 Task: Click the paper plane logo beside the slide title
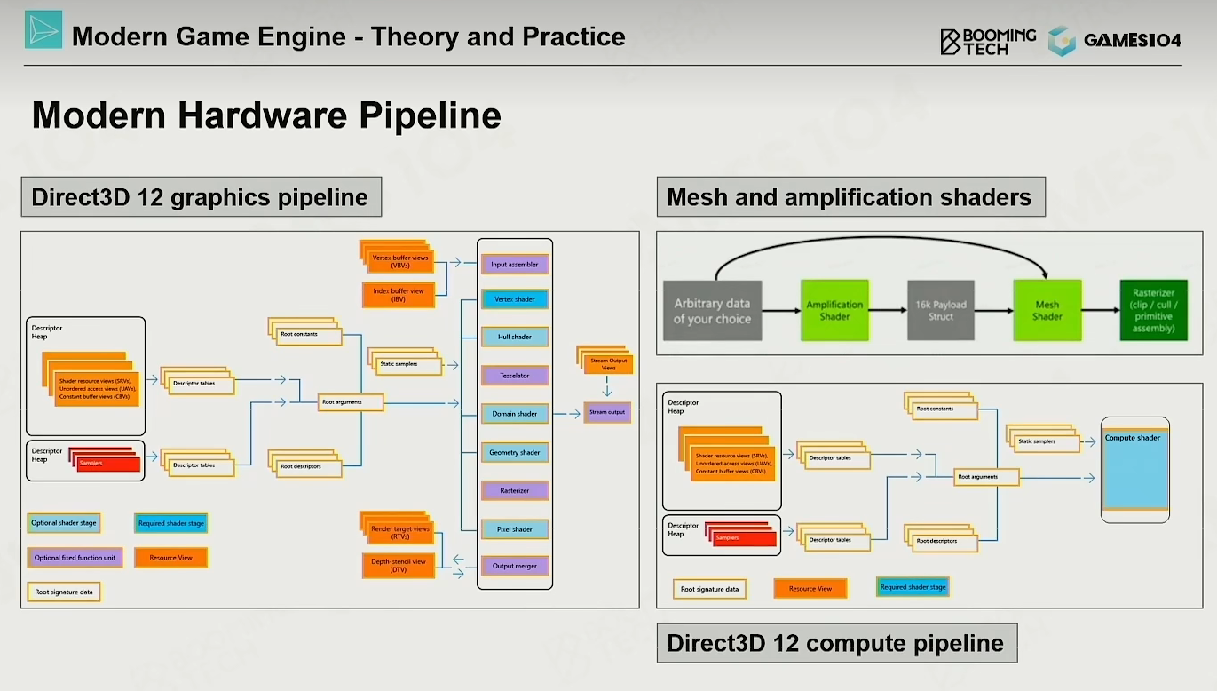coord(43,29)
